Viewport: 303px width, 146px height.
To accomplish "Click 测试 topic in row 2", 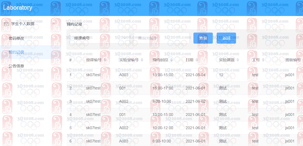I will 223,88.
